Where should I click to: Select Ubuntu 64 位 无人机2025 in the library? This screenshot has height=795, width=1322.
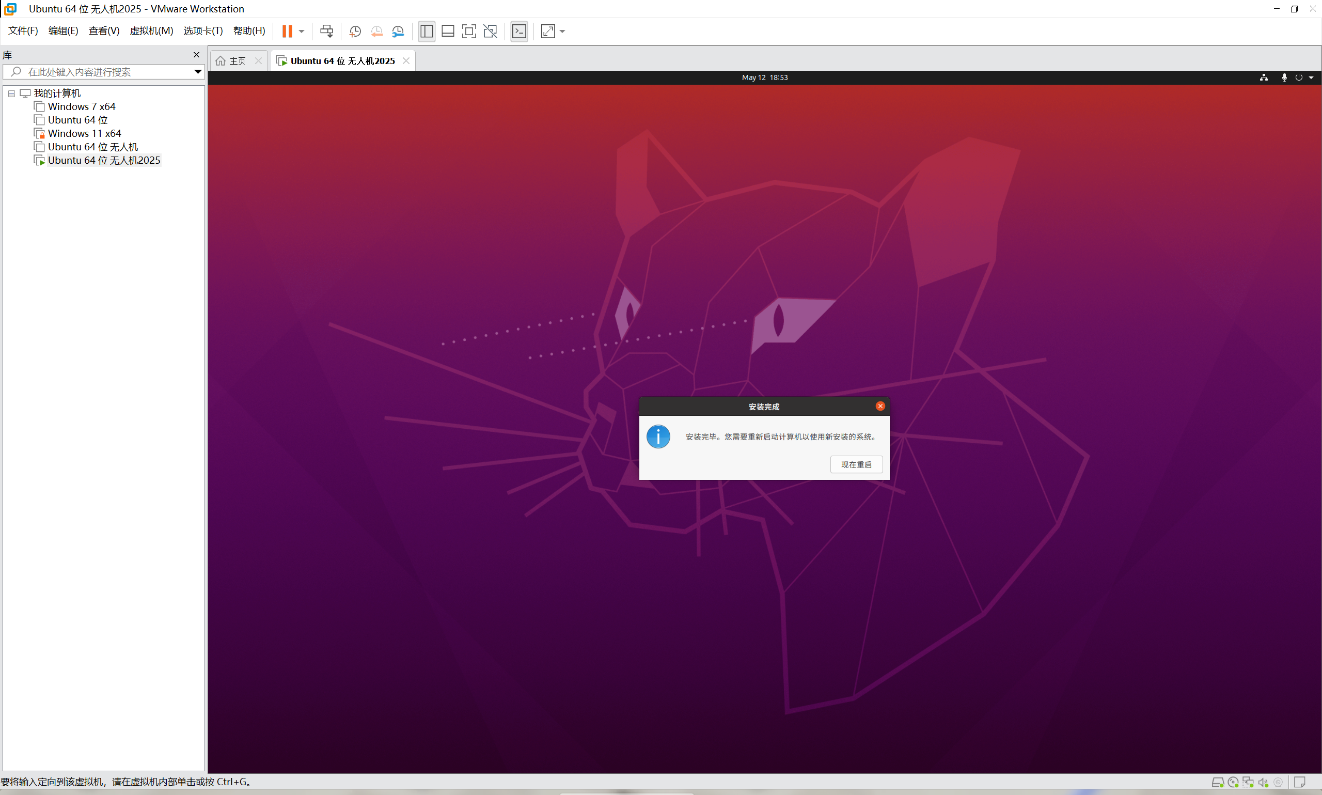tap(104, 160)
